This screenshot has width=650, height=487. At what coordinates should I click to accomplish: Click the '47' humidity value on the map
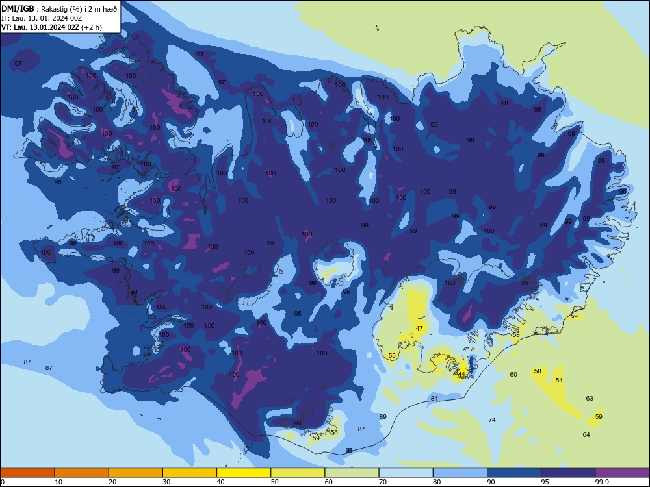coord(419,329)
